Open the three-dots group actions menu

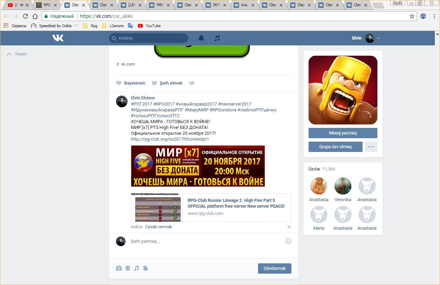pos(371,147)
